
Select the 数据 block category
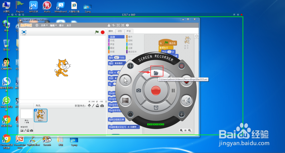tap(116, 52)
